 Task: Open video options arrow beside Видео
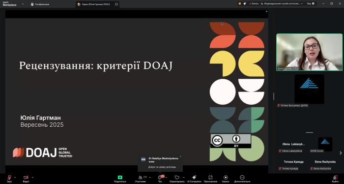(32, 177)
